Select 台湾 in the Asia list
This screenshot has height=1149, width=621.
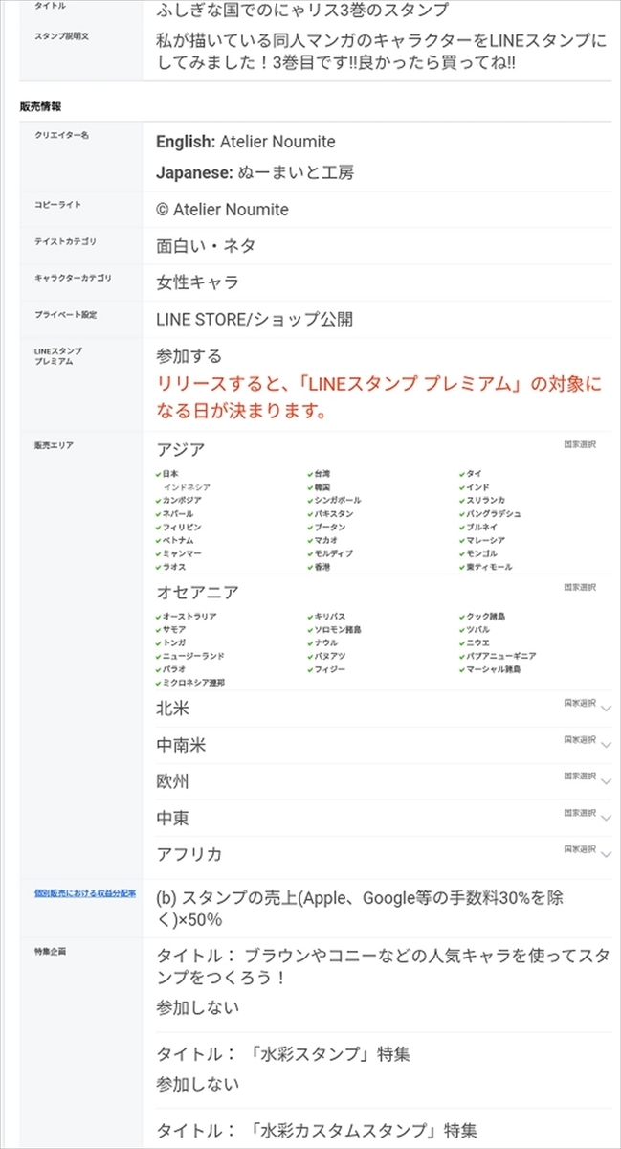[320, 474]
